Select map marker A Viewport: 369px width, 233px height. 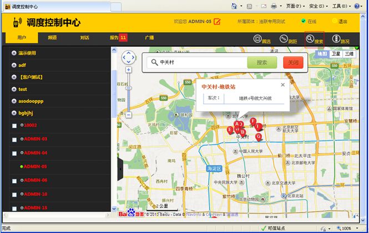click(x=237, y=124)
